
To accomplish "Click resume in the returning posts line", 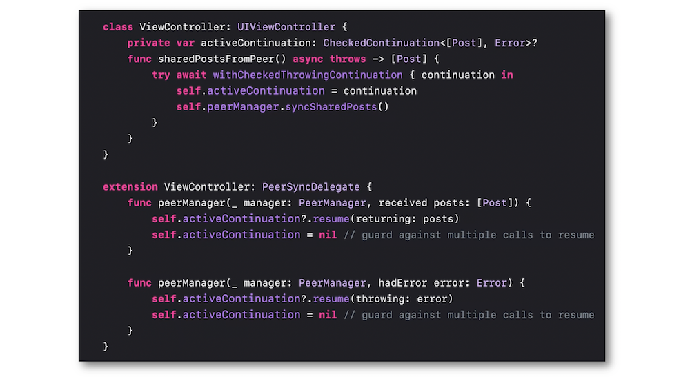I will click(x=331, y=219).
